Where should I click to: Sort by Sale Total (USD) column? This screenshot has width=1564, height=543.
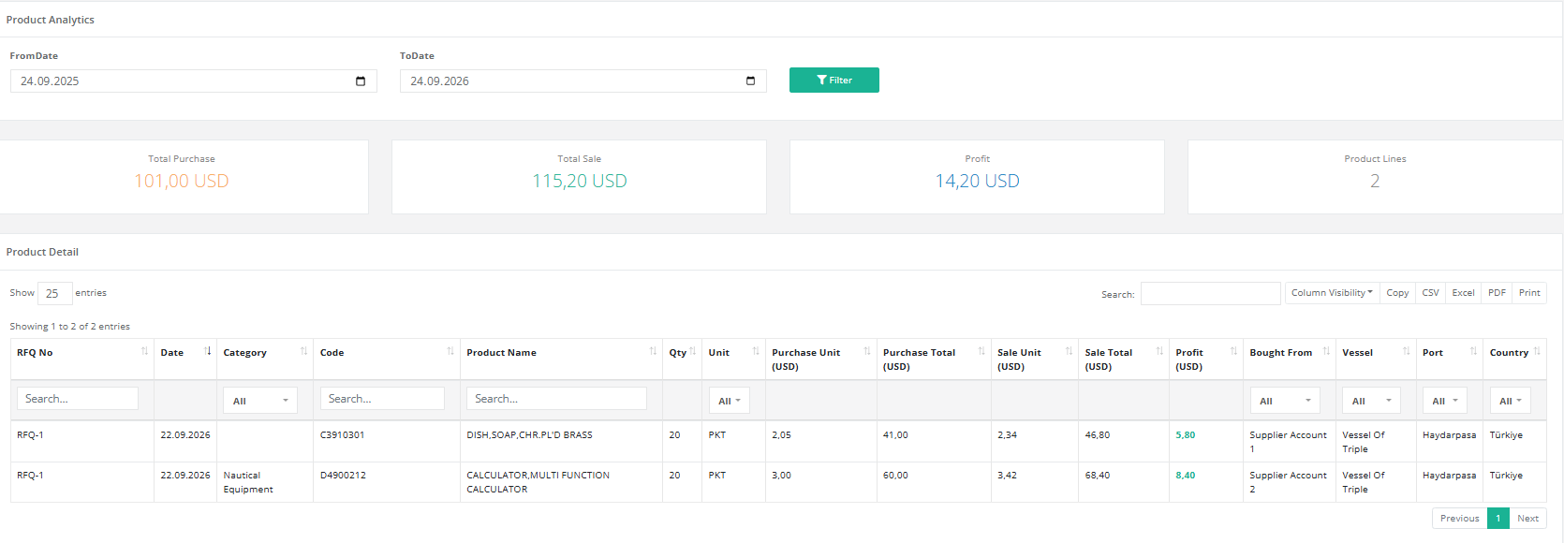(1123, 360)
